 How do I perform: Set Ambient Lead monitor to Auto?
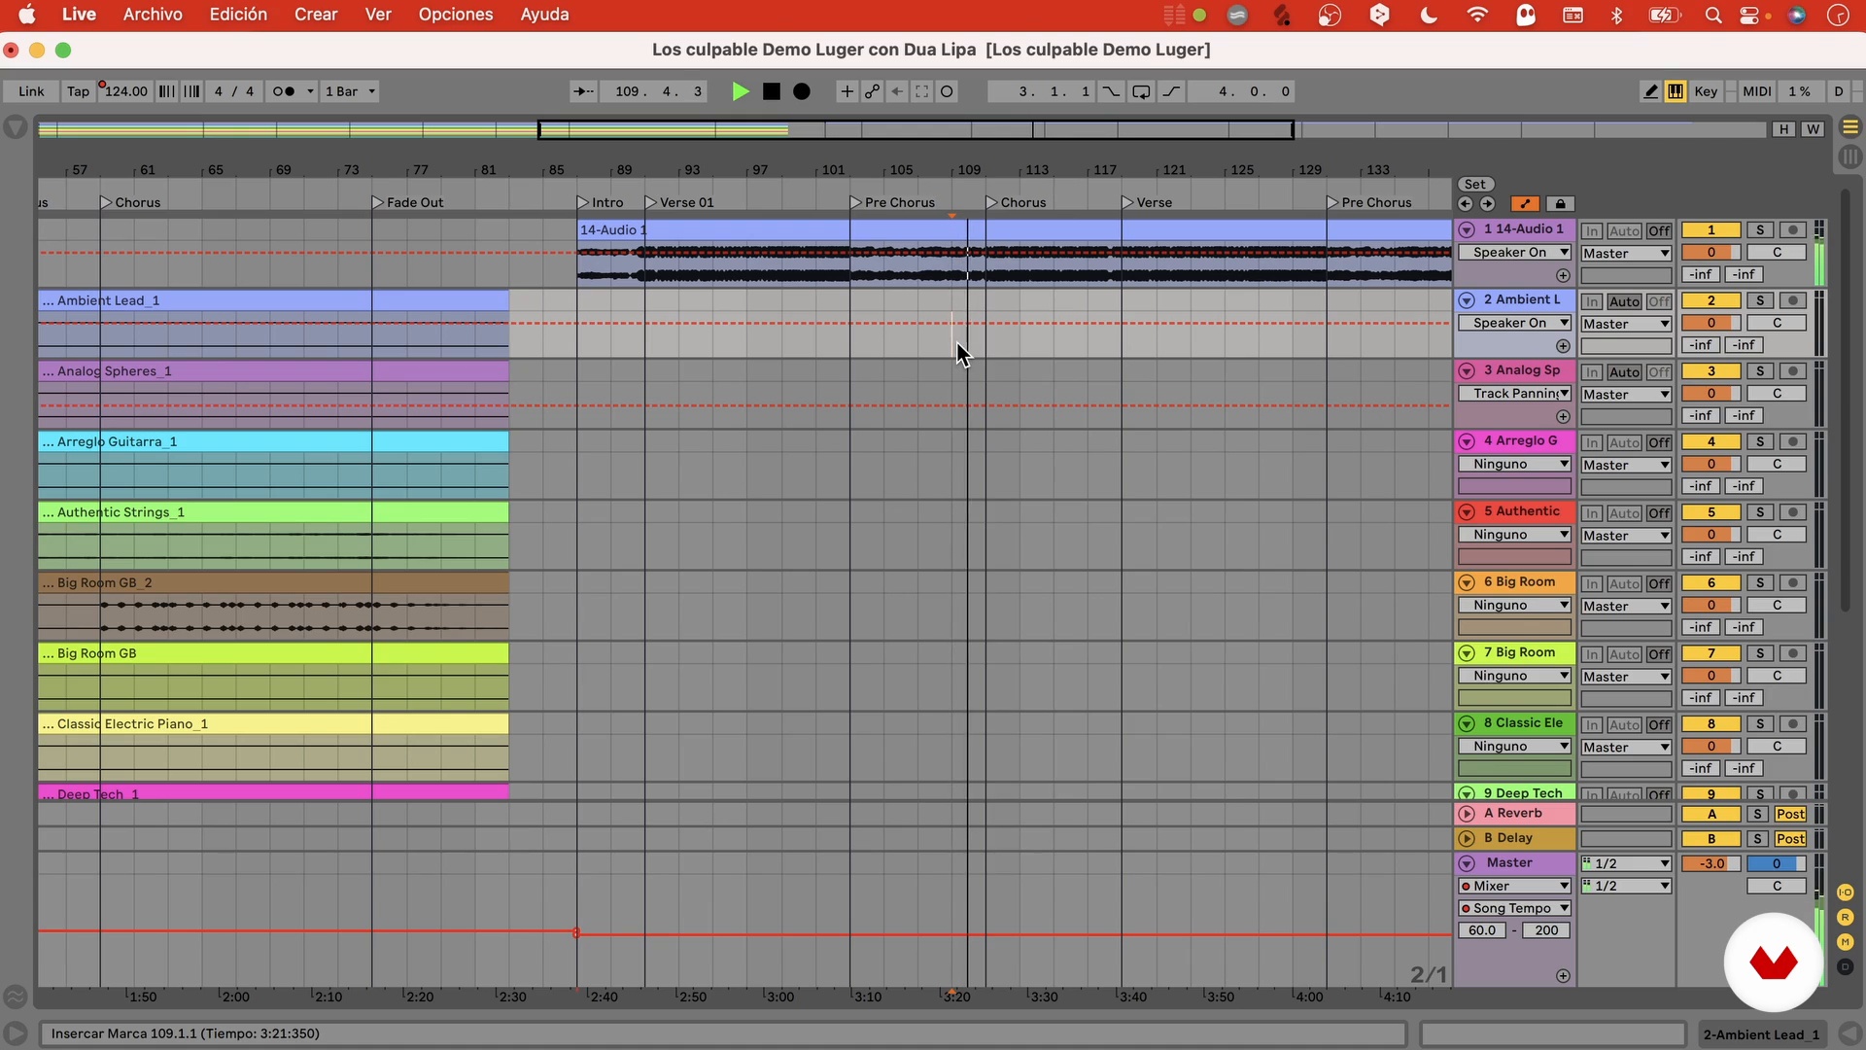coord(1624,302)
